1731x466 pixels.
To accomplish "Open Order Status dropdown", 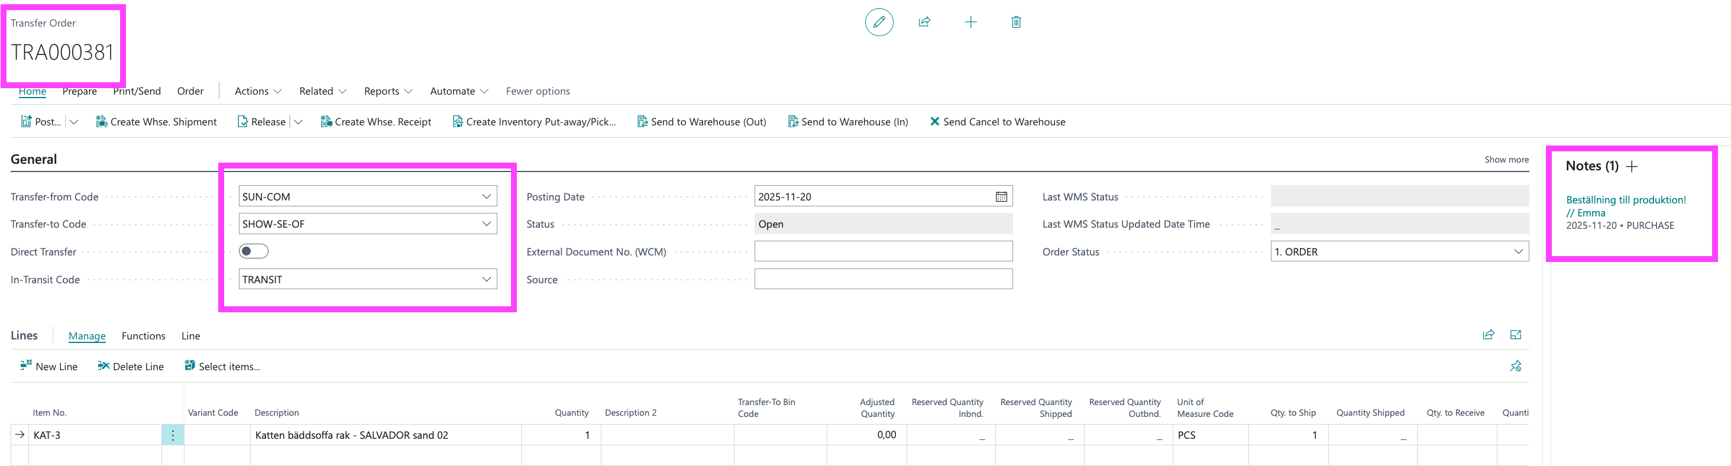I will (x=1518, y=252).
